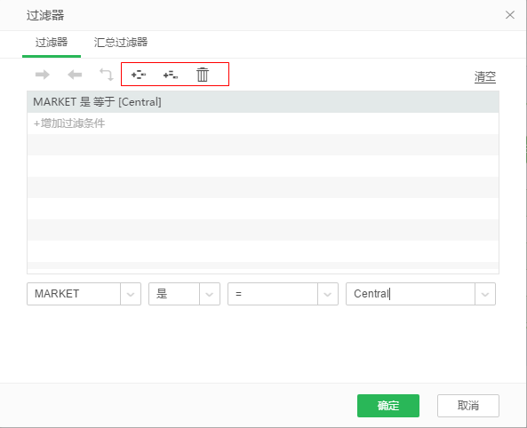Open the 是 dropdown arrow
The height and width of the screenshot is (428, 527).
[x=210, y=294]
